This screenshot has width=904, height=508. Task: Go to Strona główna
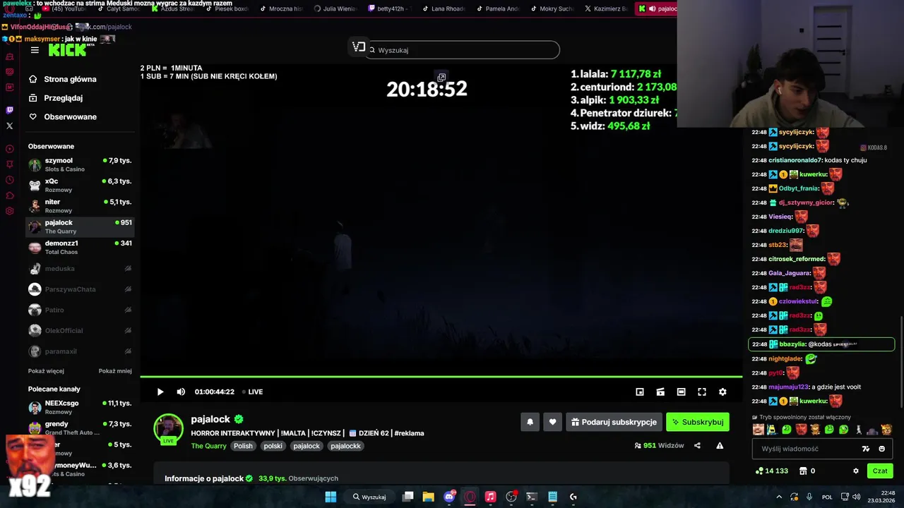pyautogui.click(x=63, y=79)
